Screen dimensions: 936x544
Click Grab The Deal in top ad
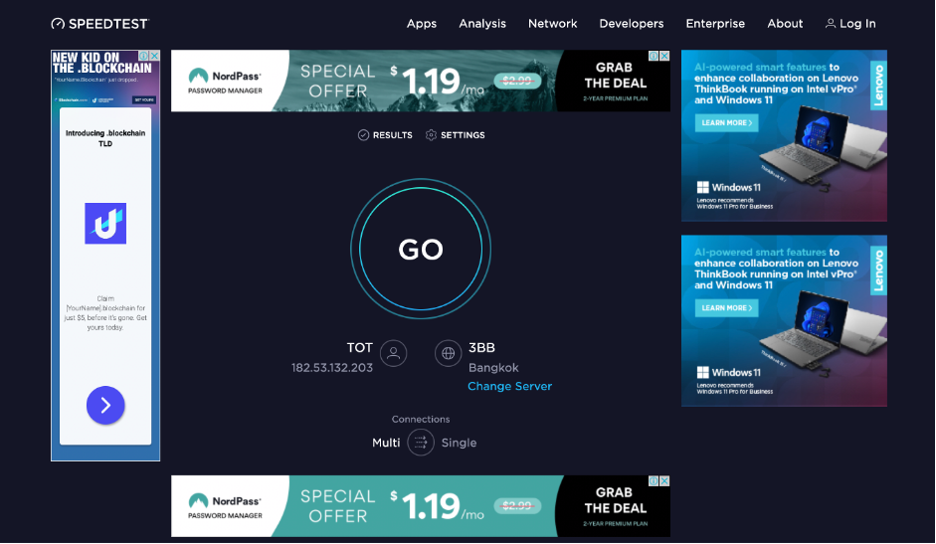615,76
